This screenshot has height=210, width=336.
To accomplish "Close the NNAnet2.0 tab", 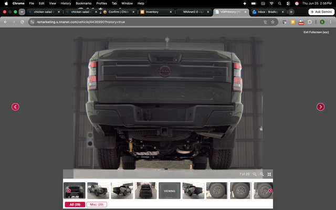I will pyautogui.click(x=208, y=12).
